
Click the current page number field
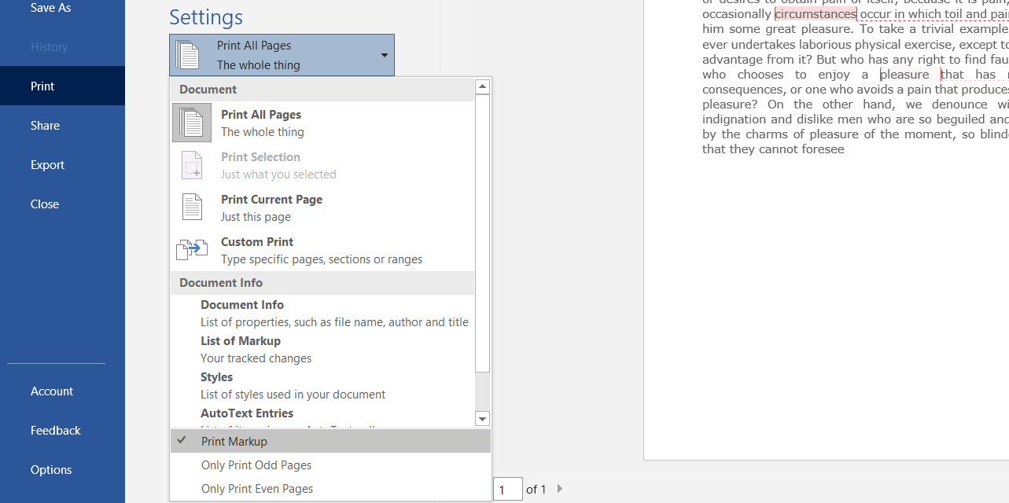[x=508, y=489]
